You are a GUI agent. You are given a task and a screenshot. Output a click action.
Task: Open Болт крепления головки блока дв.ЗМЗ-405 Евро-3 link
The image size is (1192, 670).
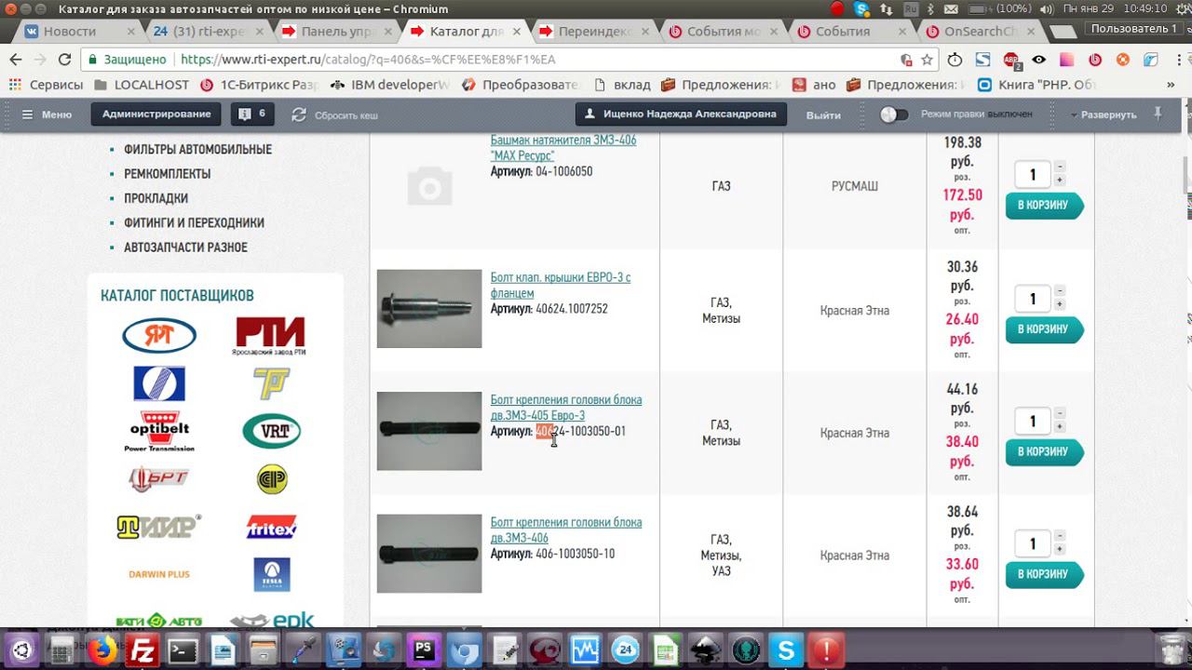point(566,408)
